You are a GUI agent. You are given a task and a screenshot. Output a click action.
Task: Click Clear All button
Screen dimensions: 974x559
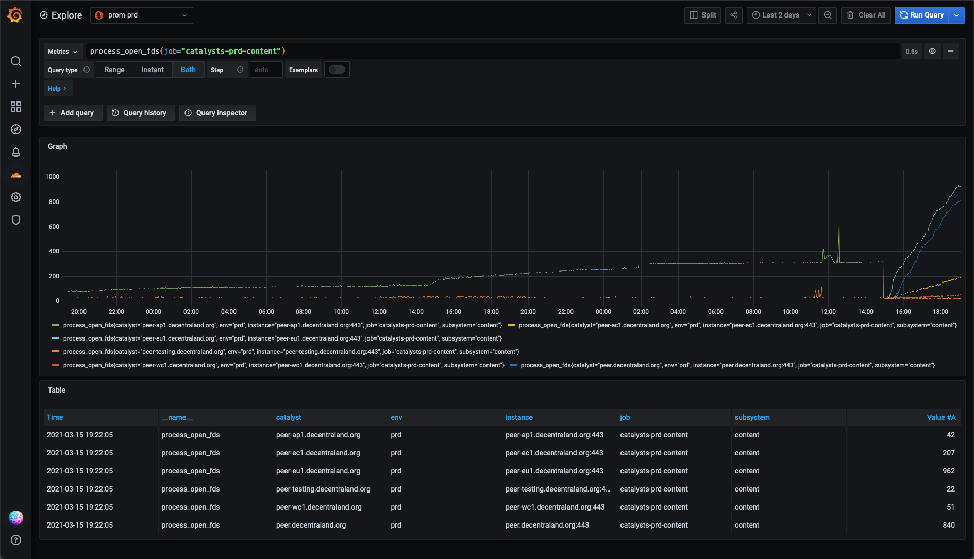point(866,15)
